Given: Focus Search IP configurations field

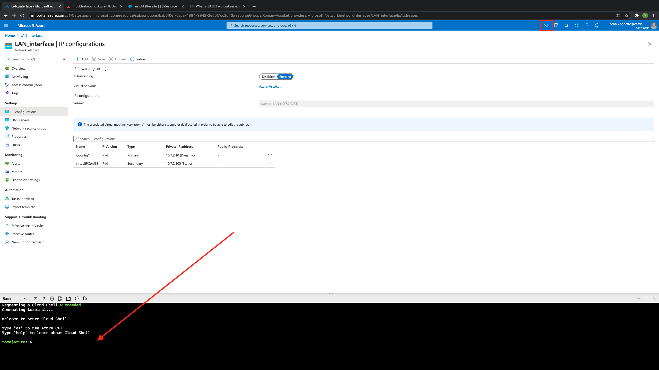Looking at the screenshot, I should 363,139.
